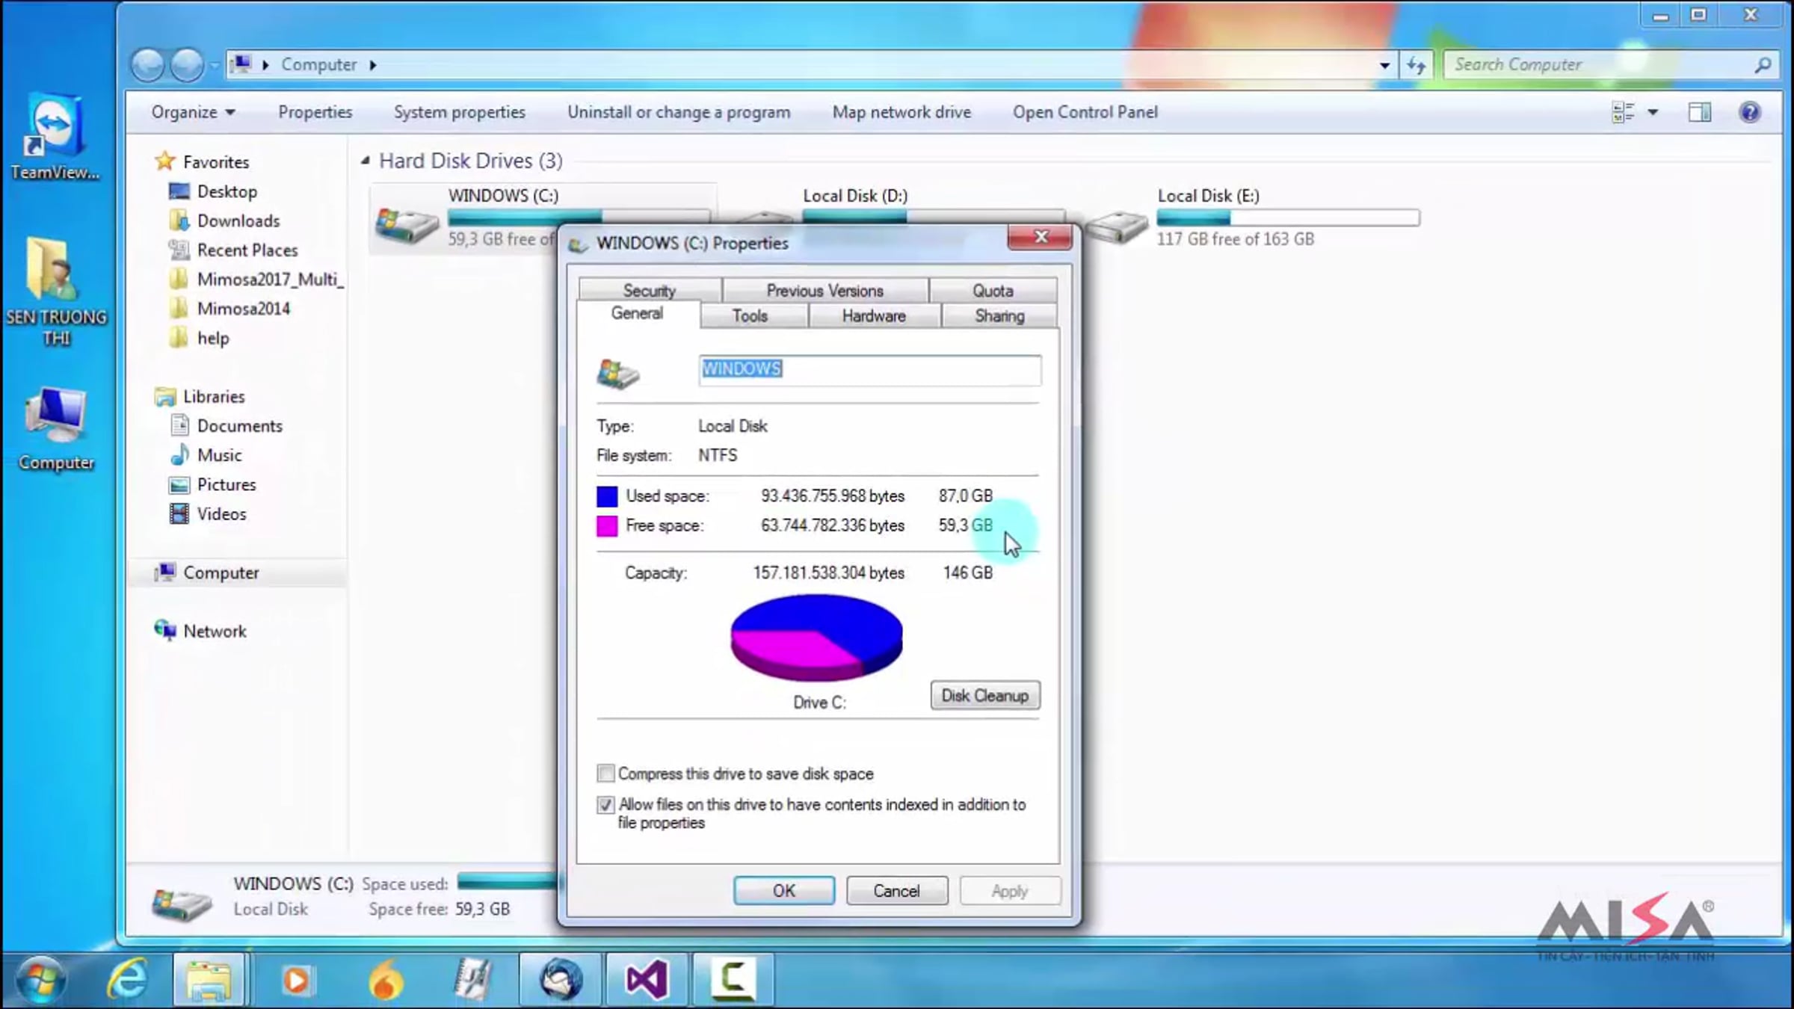
Task: Click the Windows Start orb
Action: click(x=41, y=979)
